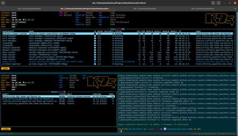Screen dimensions: 238x136
Task: Click the YAML shortcut hint
Action: pos(112,24)
